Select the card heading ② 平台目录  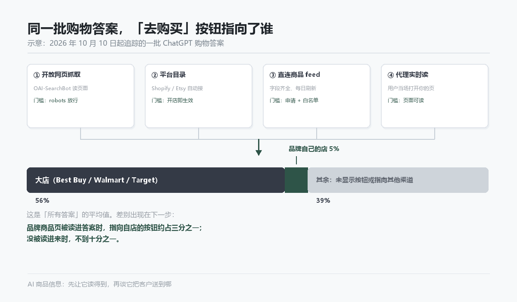(168, 75)
